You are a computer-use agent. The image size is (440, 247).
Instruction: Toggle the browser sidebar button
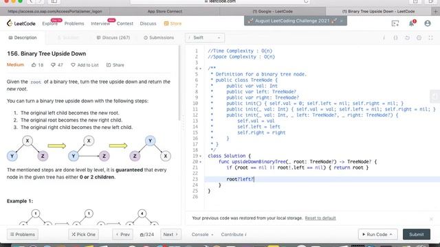[x=54, y=1]
